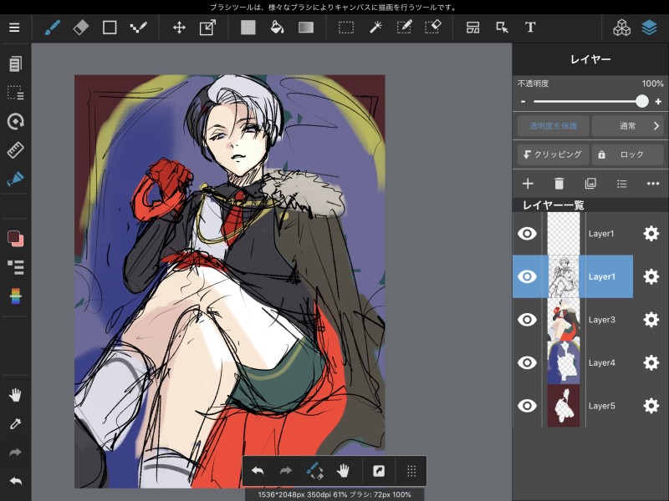Viewport: 669px width, 501px height.
Task: Undo from the floating shortcut bar
Action: point(258,471)
